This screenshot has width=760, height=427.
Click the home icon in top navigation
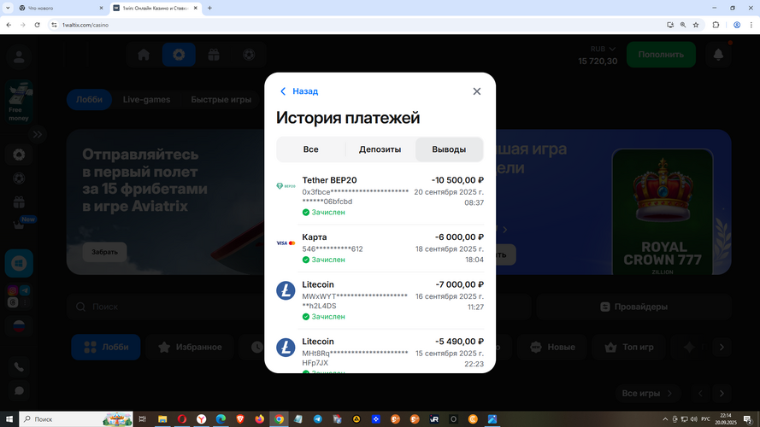click(x=144, y=55)
